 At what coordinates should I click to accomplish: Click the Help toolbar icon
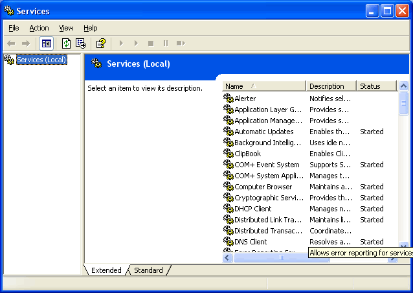point(100,43)
